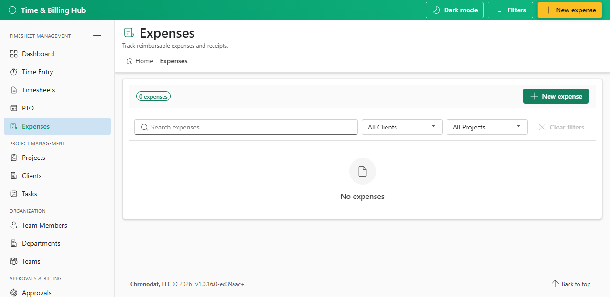Focus the Search expenses input field
610x297 pixels.
tap(246, 127)
